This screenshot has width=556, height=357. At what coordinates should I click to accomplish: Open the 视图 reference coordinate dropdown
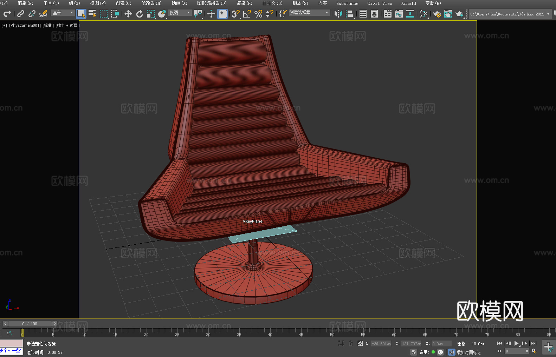click(x=180, y=13)
